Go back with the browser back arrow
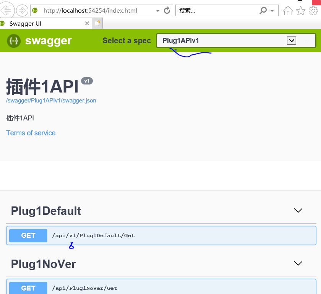 tap(6, 10)
